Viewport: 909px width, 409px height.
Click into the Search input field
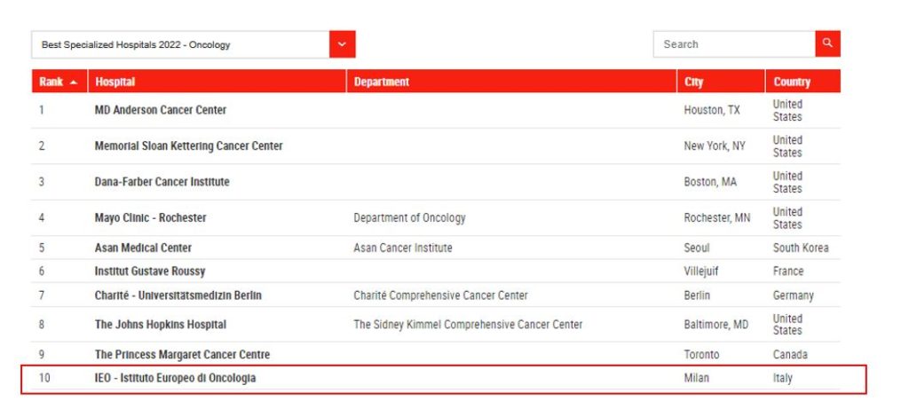point(733,43)
